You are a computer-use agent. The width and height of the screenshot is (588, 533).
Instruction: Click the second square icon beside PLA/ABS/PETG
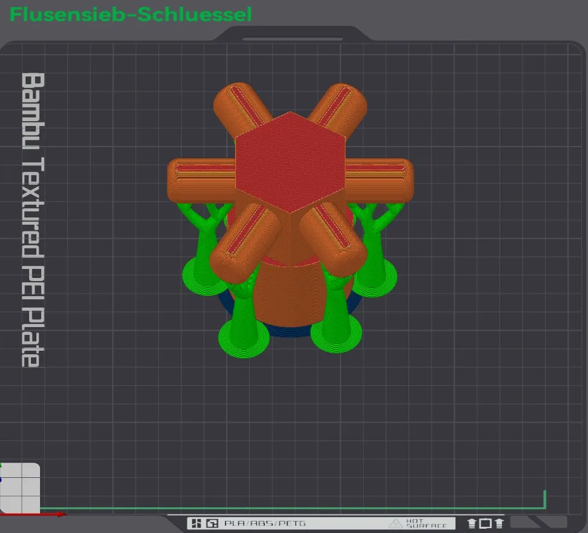212,523
